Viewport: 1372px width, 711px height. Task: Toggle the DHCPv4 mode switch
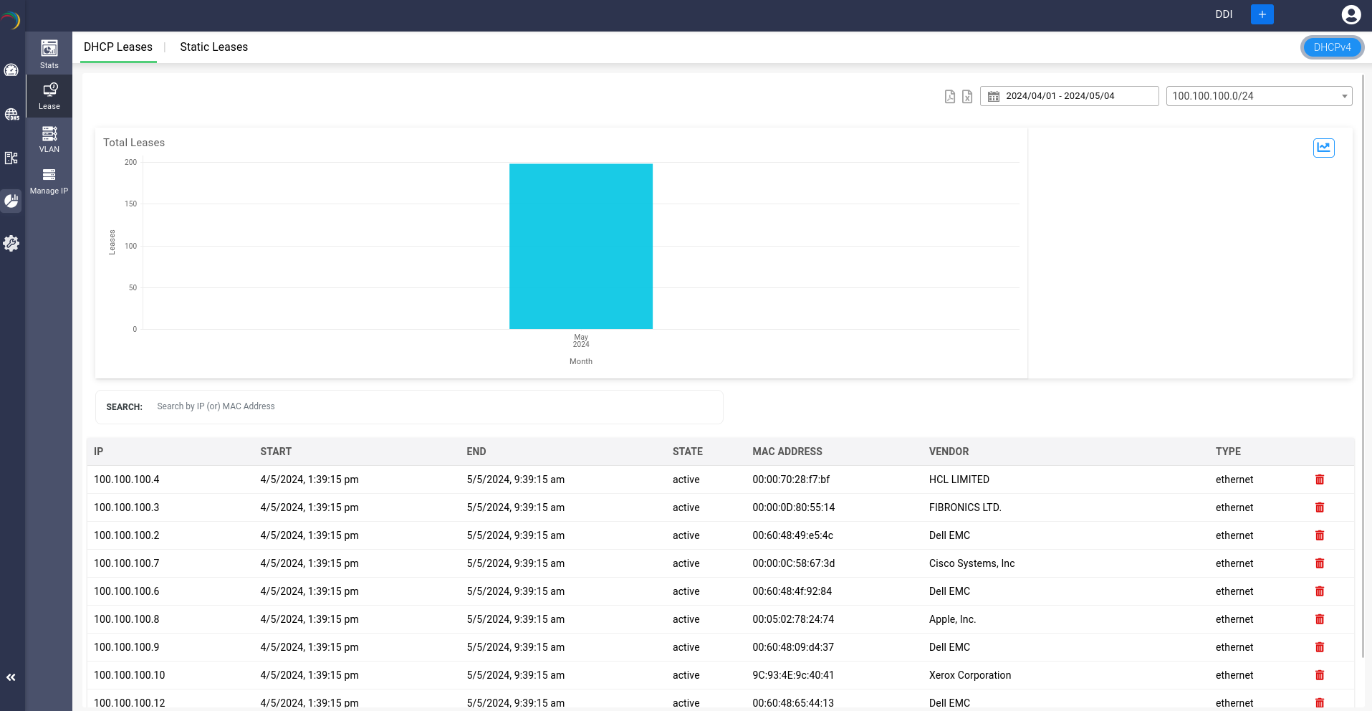pyautogui.click(x=1332, y=47)
